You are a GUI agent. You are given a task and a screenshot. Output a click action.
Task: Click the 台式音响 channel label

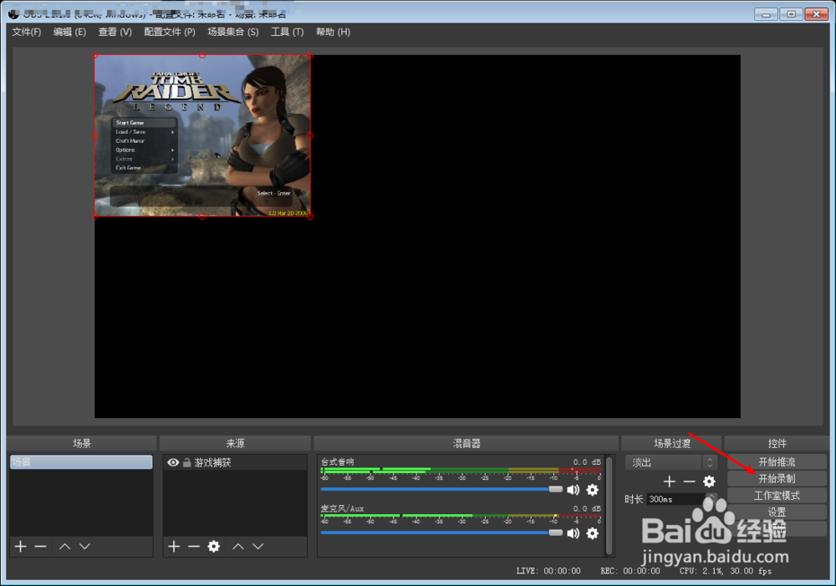(337, 461)
